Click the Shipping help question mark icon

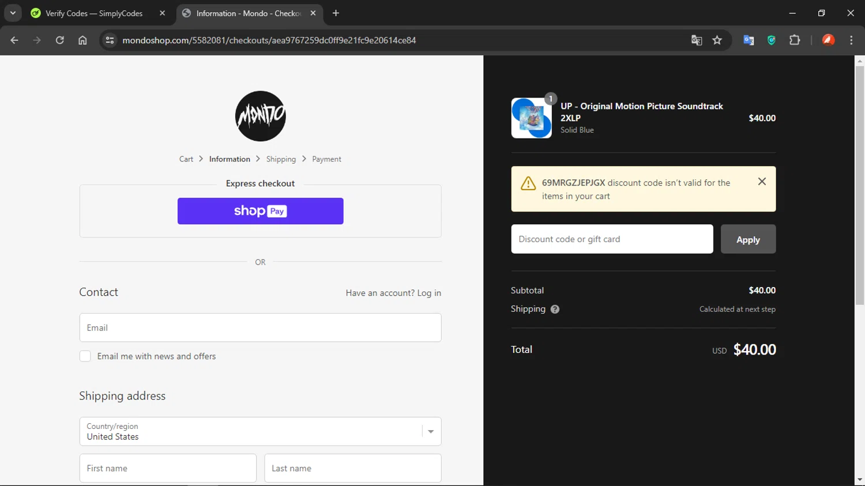(555, 309)
